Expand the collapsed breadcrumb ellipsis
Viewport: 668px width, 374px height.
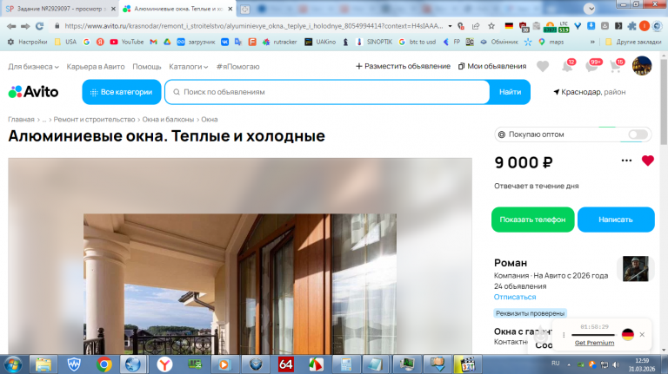click(43, 120)
